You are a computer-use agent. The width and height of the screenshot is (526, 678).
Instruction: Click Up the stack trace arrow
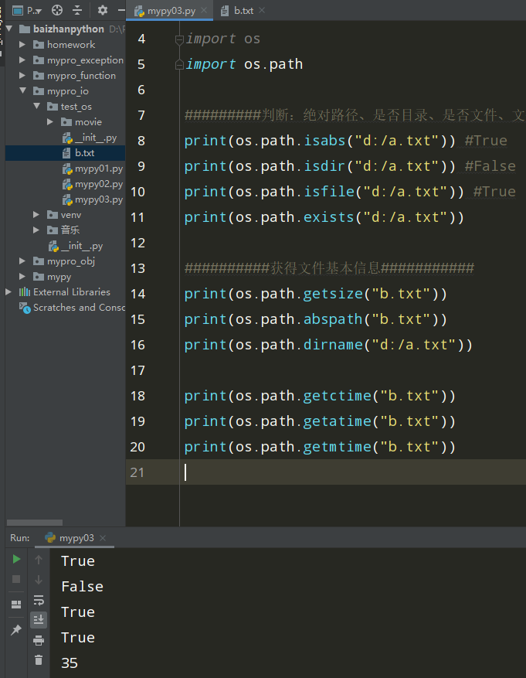[x=39, y=560]
